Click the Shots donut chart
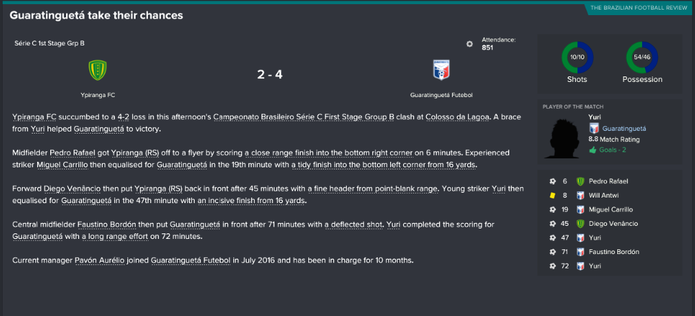The width and height of the screenshot is (695, 316). point(577,57)
